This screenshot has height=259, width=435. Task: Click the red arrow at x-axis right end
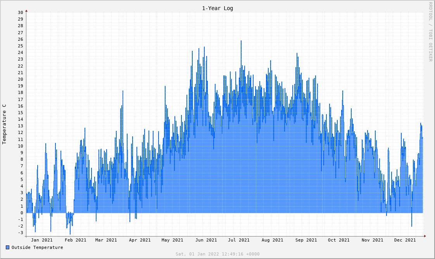click(425, 236)
